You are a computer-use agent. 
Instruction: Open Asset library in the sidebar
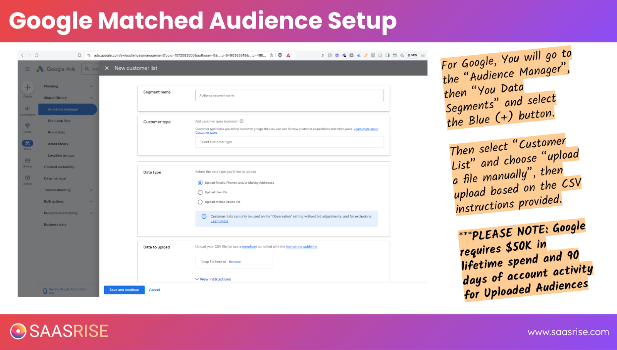coord(58,144)
